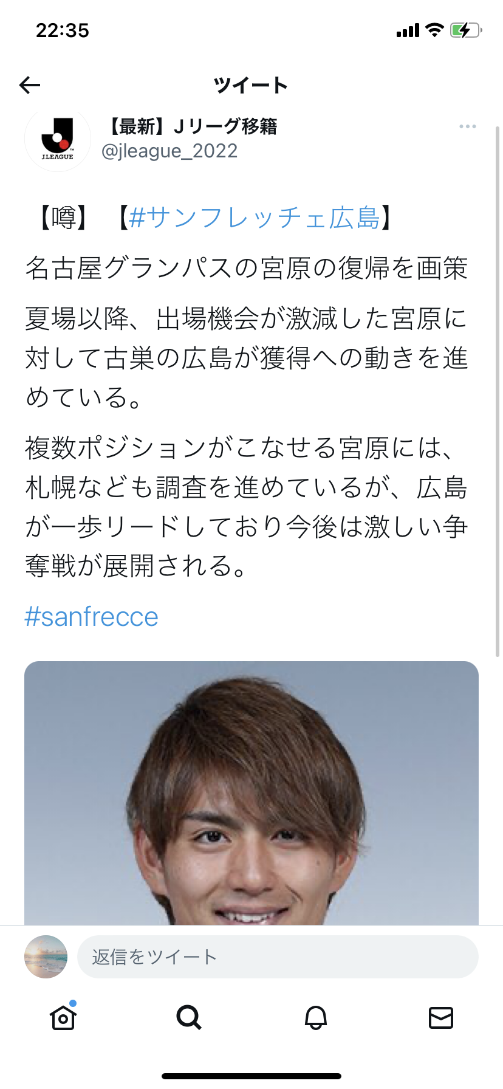
Task: Open the #サンフレッチェ広島 hashtag
Action: pyautogui.click(x=255, y=218)
